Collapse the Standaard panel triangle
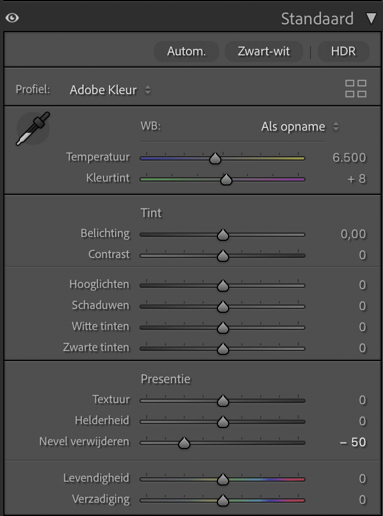Screen dimensions: 383x516 coord(371,18)
